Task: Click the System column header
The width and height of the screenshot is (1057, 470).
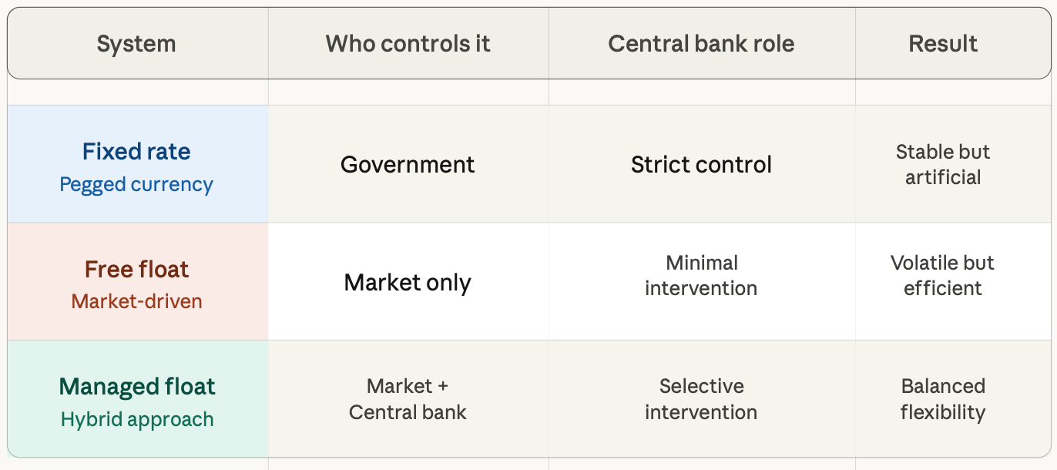Action: (136, 44)
